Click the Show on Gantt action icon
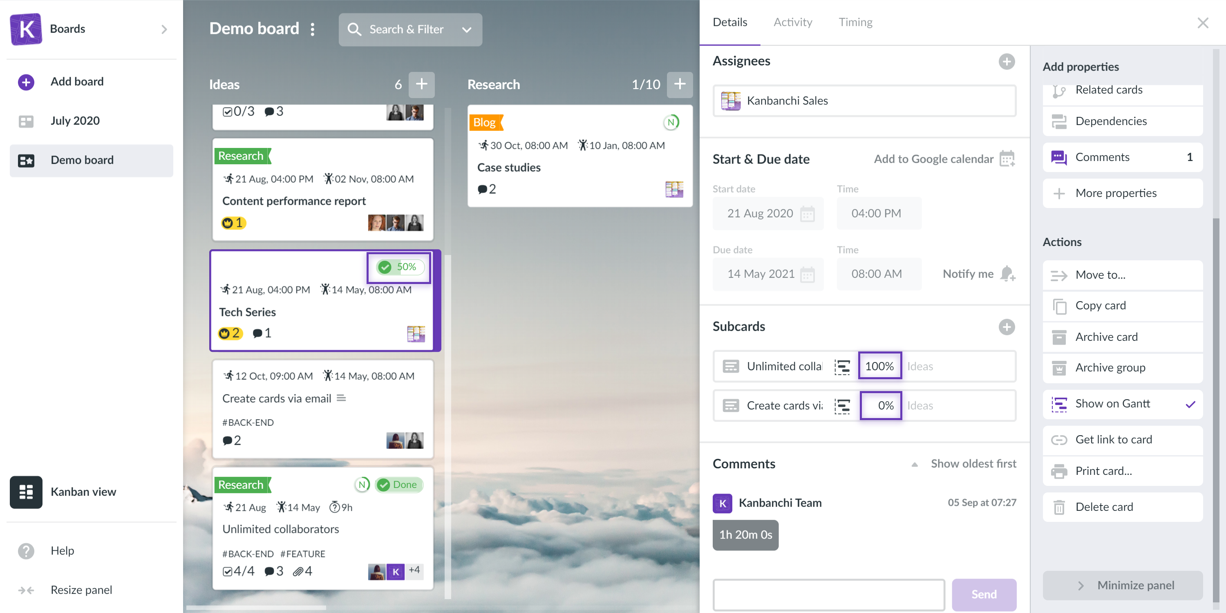The image size is (1226, 613). [1059, 404]
